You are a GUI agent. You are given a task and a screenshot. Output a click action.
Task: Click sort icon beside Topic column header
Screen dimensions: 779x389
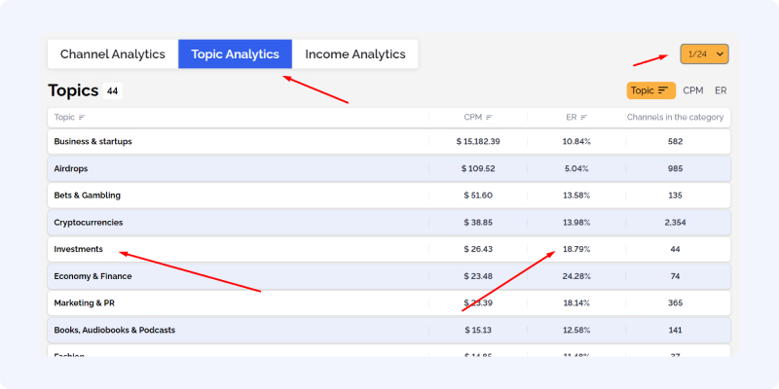(x=82, y=118)
